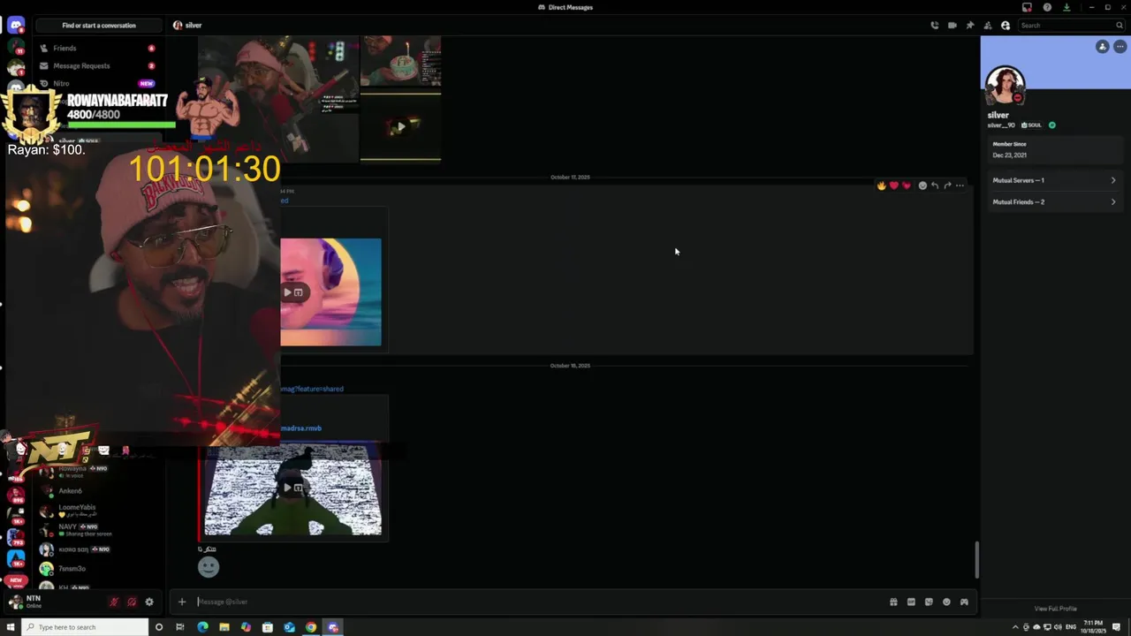Start a video call with silver
1131x636 pixels.
(x=953, y=26)
